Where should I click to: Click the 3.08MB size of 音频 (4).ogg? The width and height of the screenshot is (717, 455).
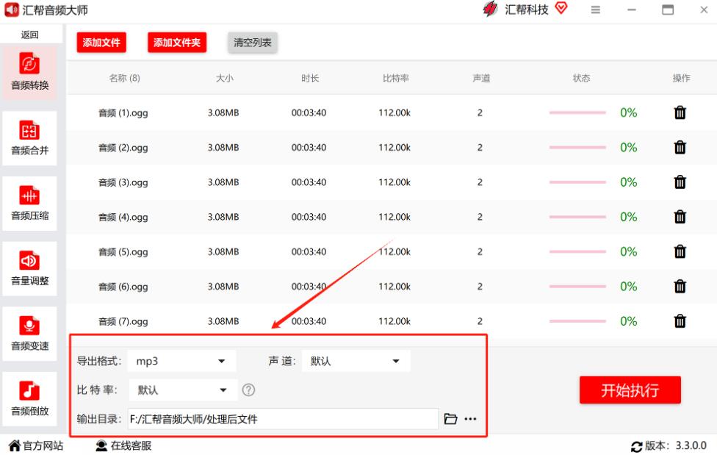tap(223, 217)
